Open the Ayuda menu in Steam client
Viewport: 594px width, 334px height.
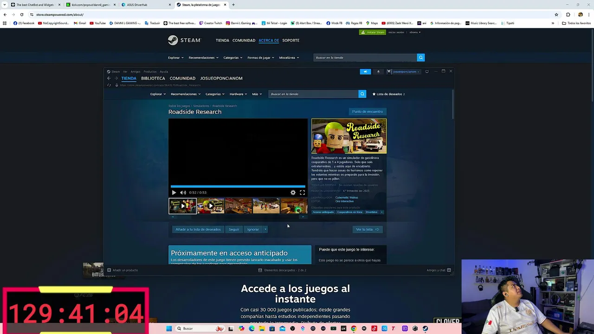click(x=164, y=71)
